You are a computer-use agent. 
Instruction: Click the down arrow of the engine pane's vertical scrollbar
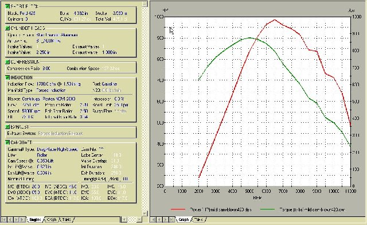coord(145,214)
